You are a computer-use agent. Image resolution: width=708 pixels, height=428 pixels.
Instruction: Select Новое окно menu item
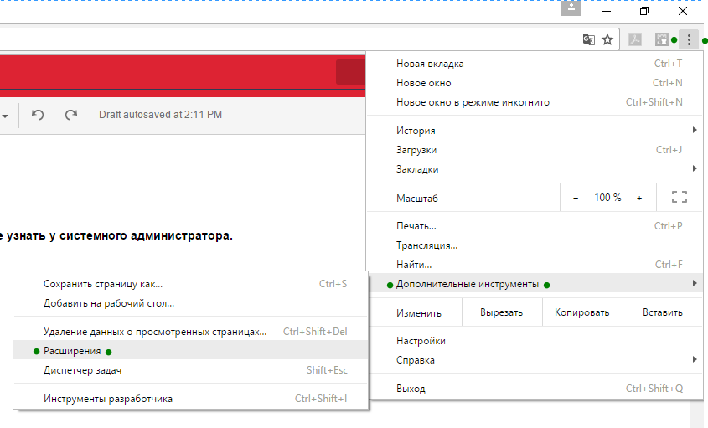click(x=535, y=83)
